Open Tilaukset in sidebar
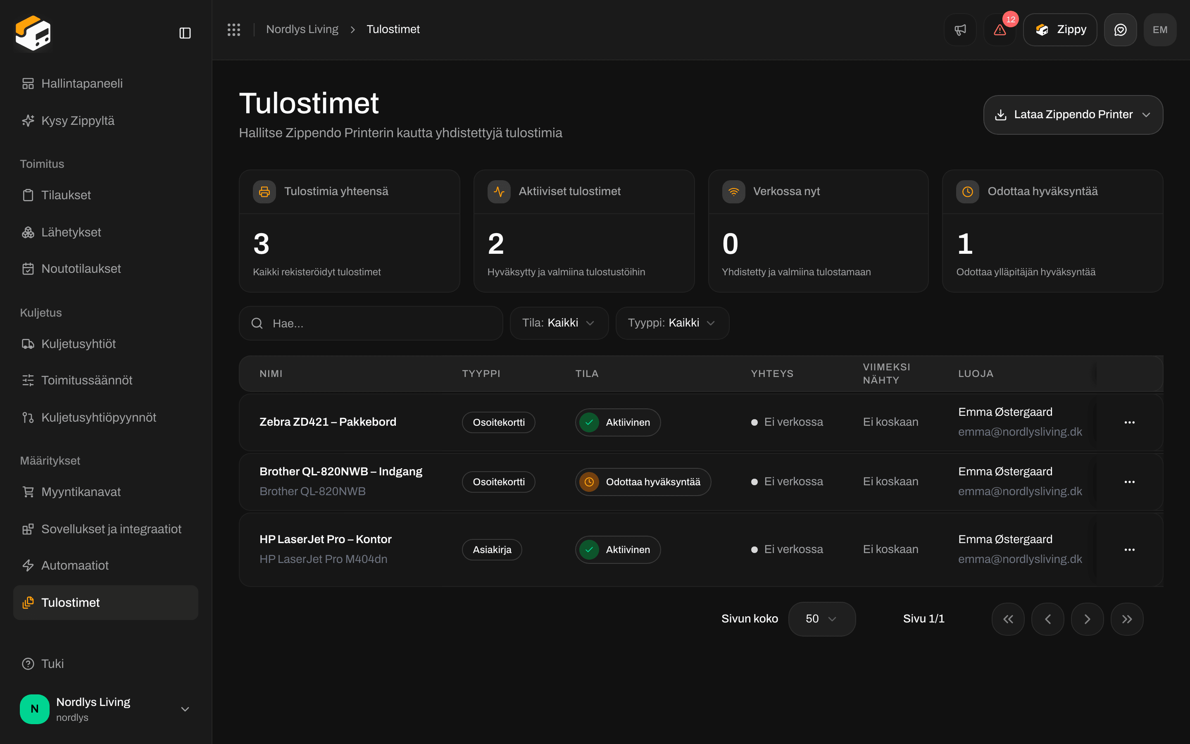1190x744 pixels. pyautogui.click(x=106, y=195)
